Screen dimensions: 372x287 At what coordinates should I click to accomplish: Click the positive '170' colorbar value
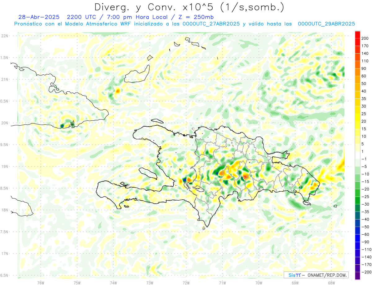tap(365, 46)
